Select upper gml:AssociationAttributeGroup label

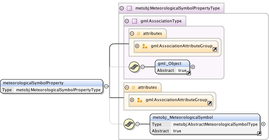tap(182, 46)
